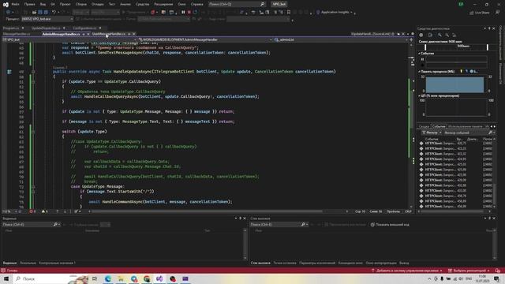Open the Сводка tab in Diagnostics Tools

[424, 126]
